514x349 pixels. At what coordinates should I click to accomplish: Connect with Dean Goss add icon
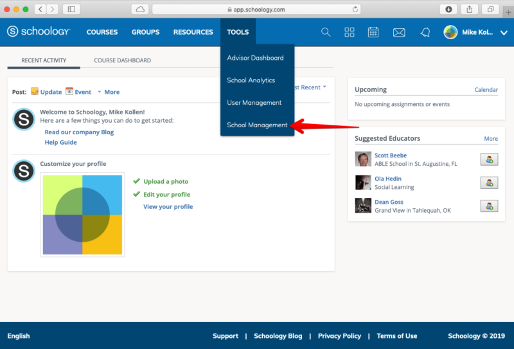coord(489,206)
